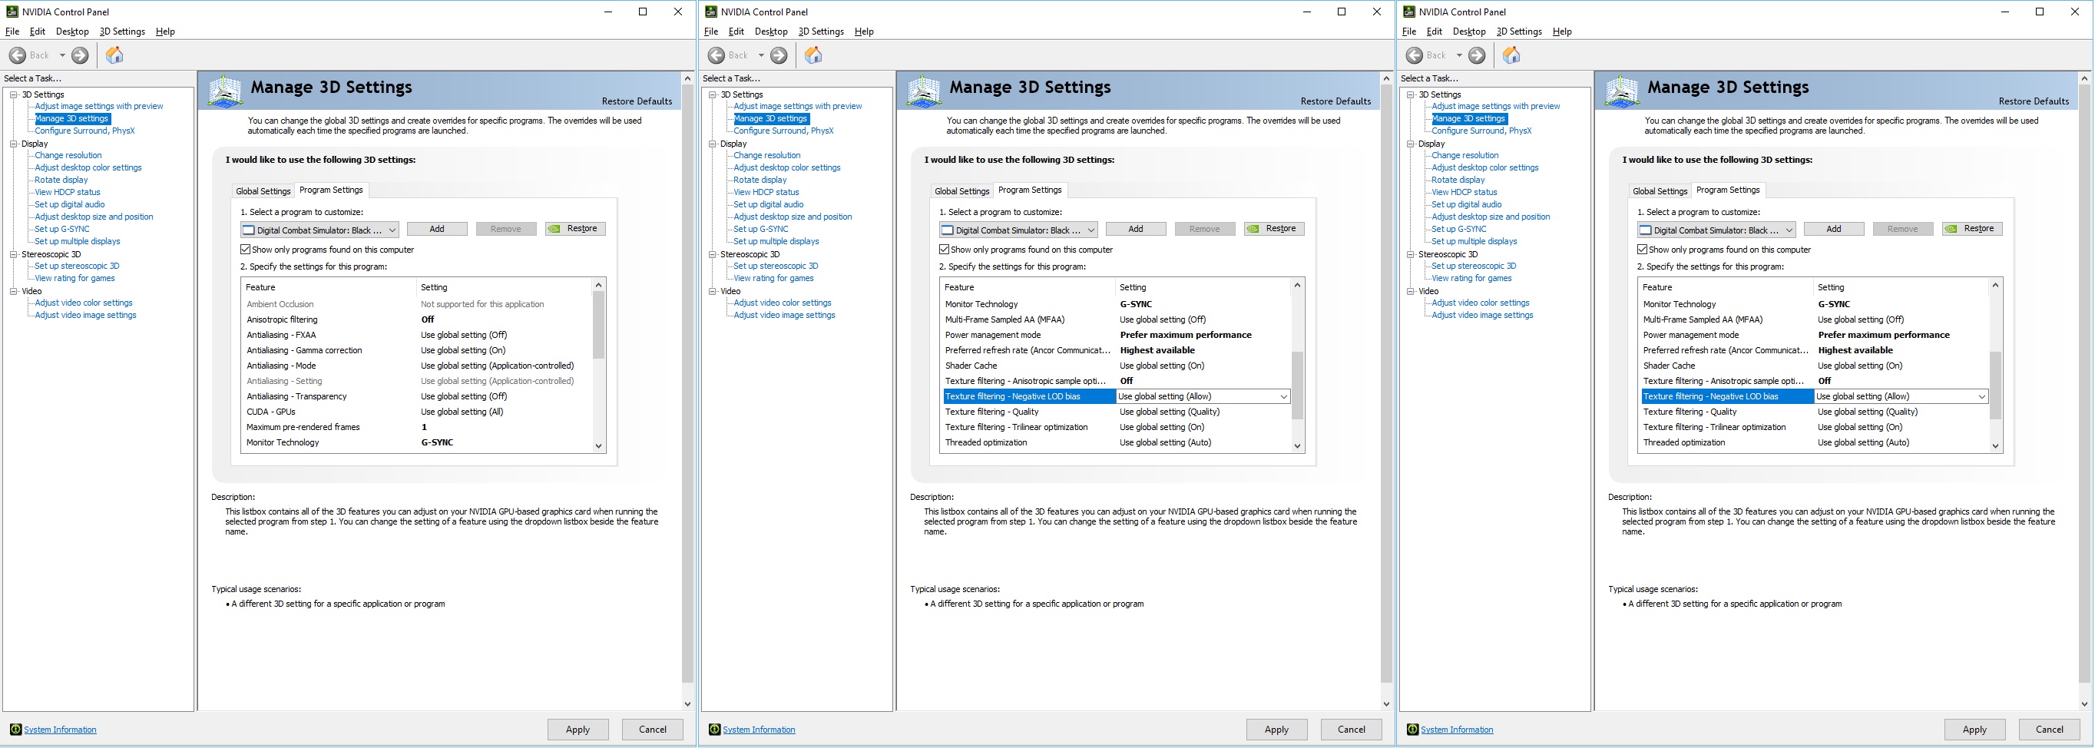Open 'View HDCP status' in right window tree
Viewport: 2095px width, 748px height.
(x=1464, y=193)
